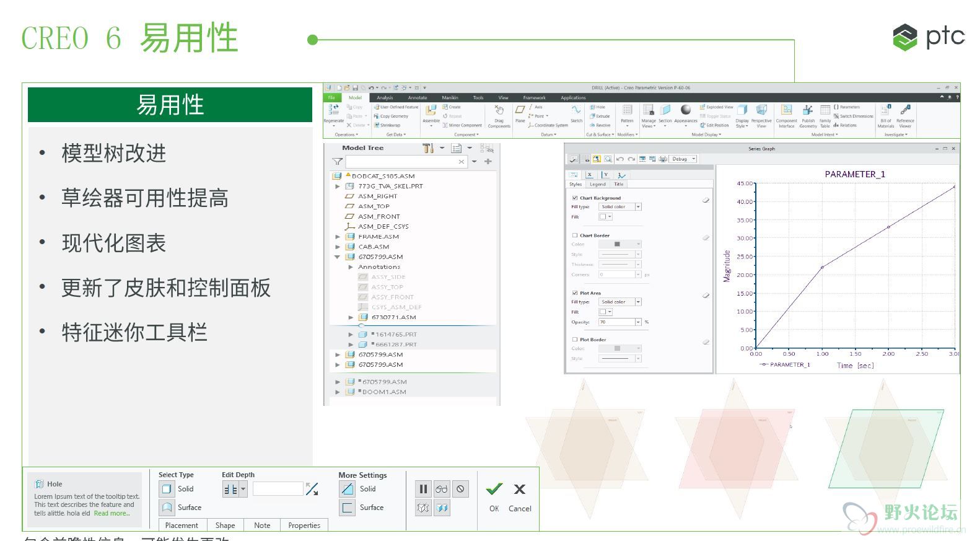Click the print icon in Series Graph toolbar
The width and height of the screenshot is (972, 541).
click(663, 159)
